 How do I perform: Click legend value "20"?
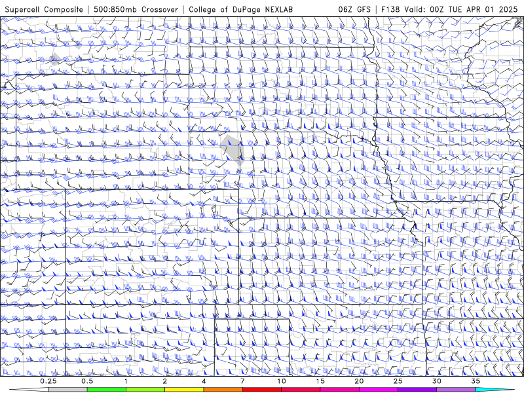coord(359,381)
